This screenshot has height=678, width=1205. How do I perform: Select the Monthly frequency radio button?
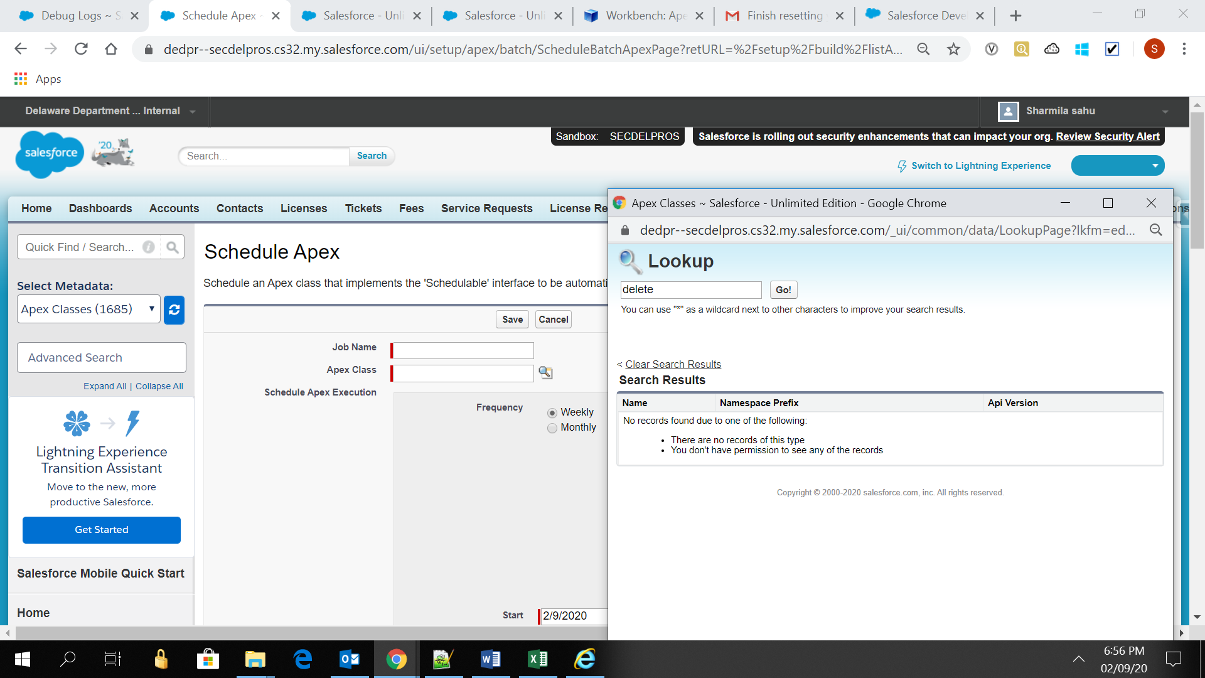pos(552,428)
